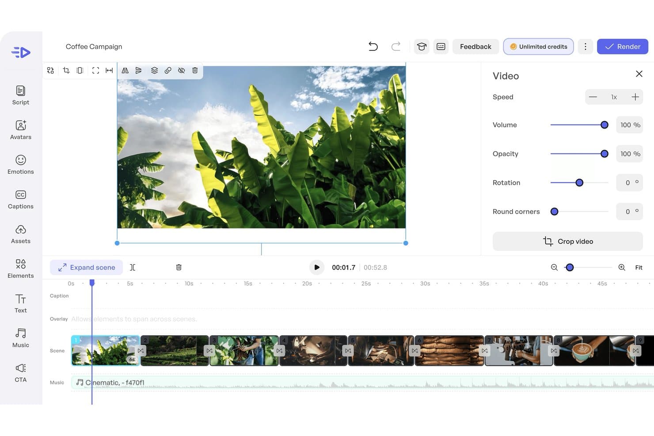Screen dimensions: 654x436
Task: Increase video speed with plus button
Action: 635,97
